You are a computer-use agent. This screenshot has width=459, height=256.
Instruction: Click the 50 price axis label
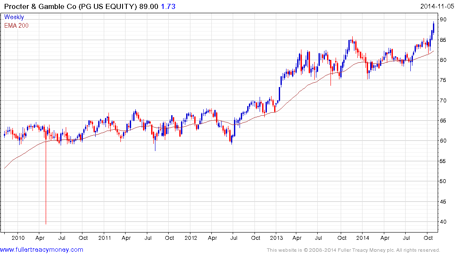click(x=443, y=181)
